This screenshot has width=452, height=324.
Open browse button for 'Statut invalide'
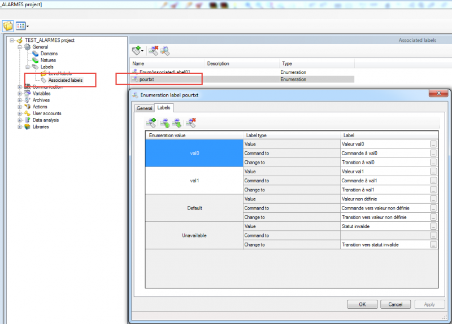pos(433,226)
